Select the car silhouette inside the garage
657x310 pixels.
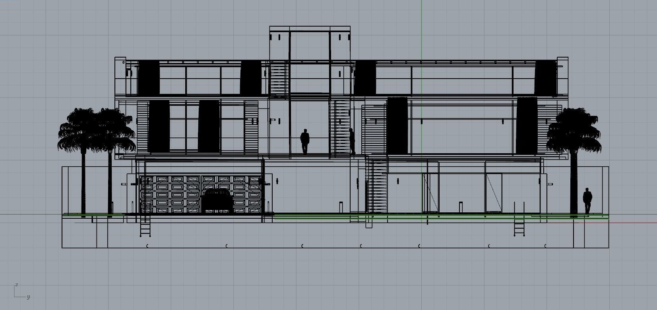click(x=217, y=201)
